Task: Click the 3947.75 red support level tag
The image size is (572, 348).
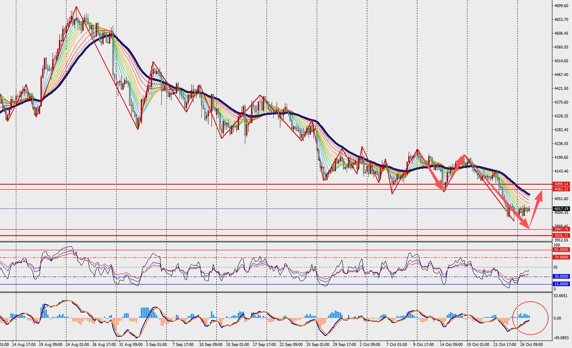Action: click(x=561, y=229)
